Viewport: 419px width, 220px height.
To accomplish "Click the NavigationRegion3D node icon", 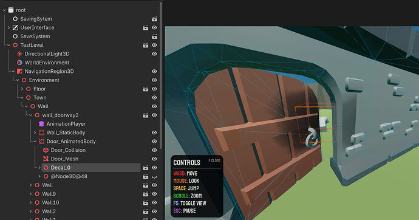I will pyautogui.click(x=19, y=71).
